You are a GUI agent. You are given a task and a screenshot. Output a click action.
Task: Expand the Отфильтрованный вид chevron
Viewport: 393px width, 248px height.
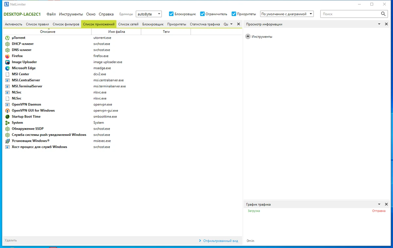click(x=200, y=241)
